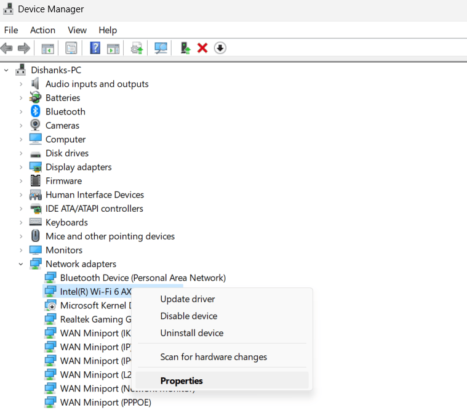
Task: Select the Intel(R) Wi-Fi 6 adapter
Action: [95, 291]
